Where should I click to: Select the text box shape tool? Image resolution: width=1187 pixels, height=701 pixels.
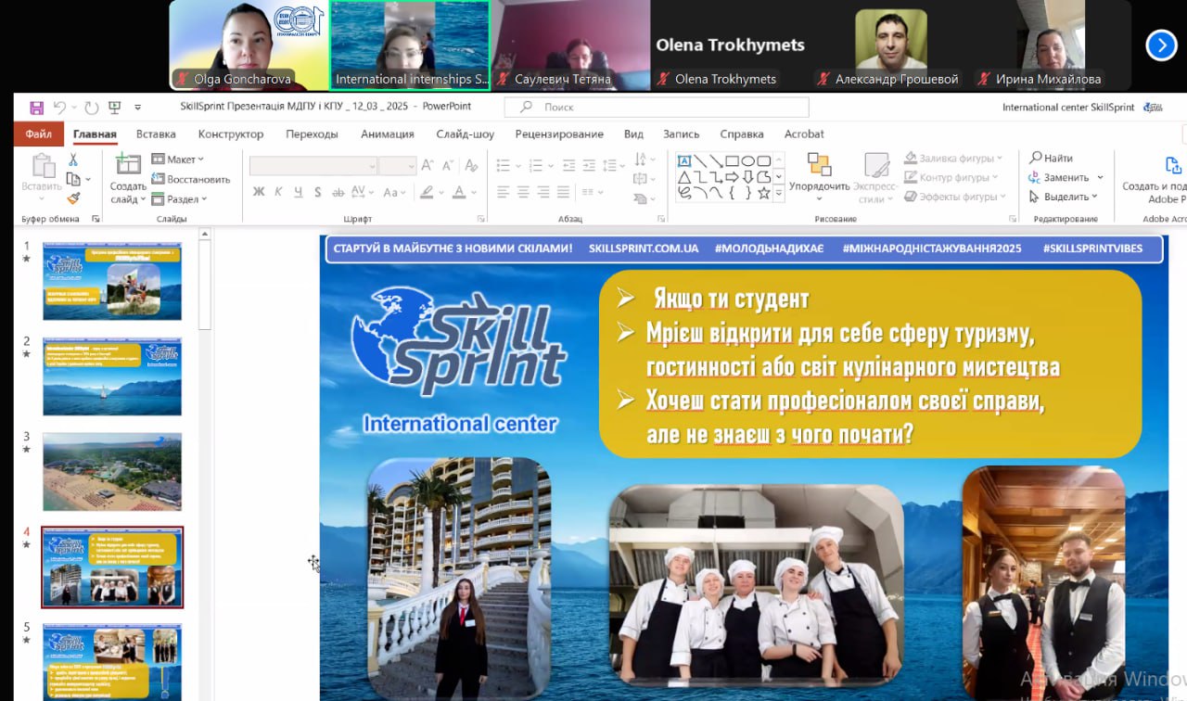684,160
